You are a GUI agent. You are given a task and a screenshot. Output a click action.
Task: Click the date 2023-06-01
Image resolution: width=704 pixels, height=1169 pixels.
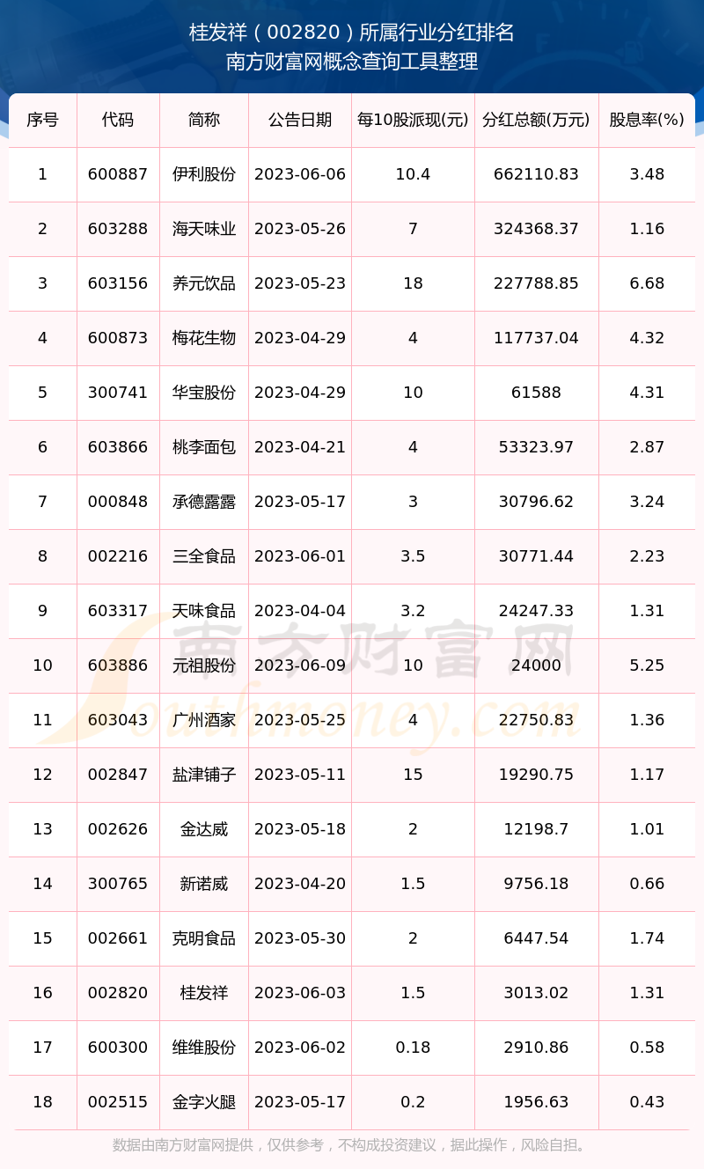[x=300, y=556]
